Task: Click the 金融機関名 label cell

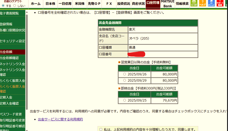Action: [x=113, y=29]
